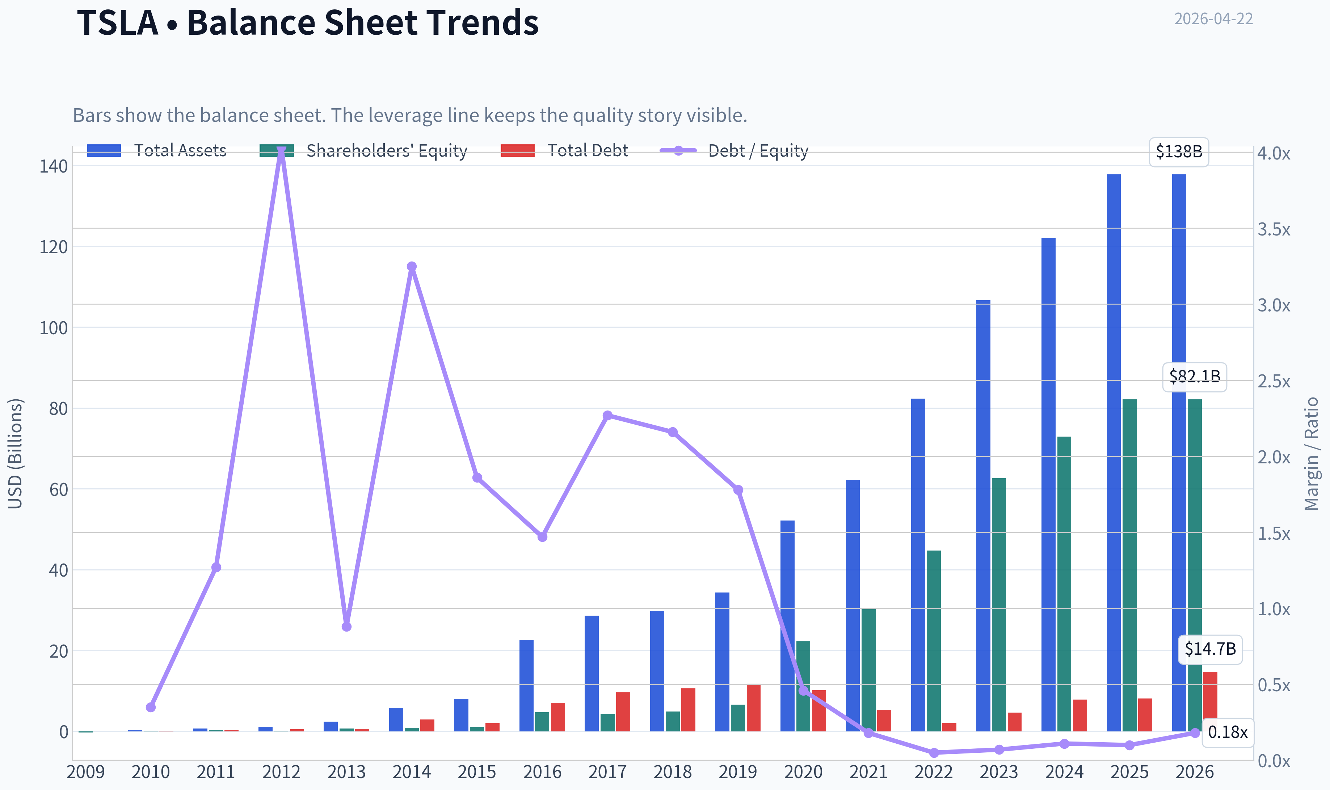Click the 2023 Total Assets blue bar
The width and height of the screenshot is (1330, 790).
pyautogui.click(x=983, y=516)
